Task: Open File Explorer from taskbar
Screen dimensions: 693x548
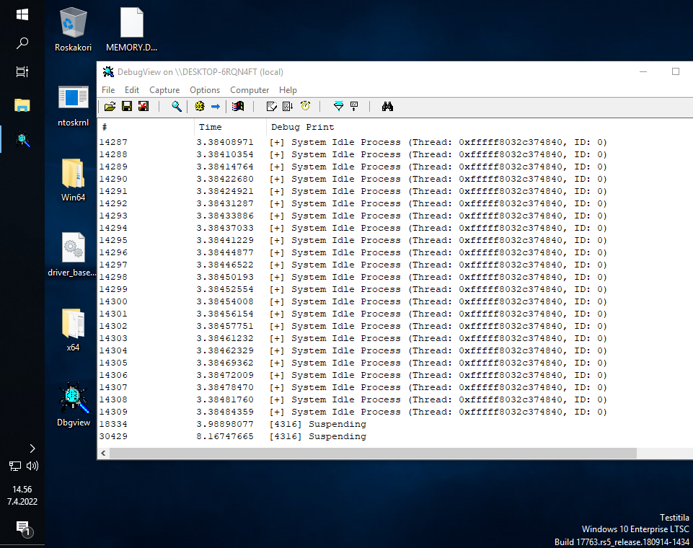Action: (22, 105)
